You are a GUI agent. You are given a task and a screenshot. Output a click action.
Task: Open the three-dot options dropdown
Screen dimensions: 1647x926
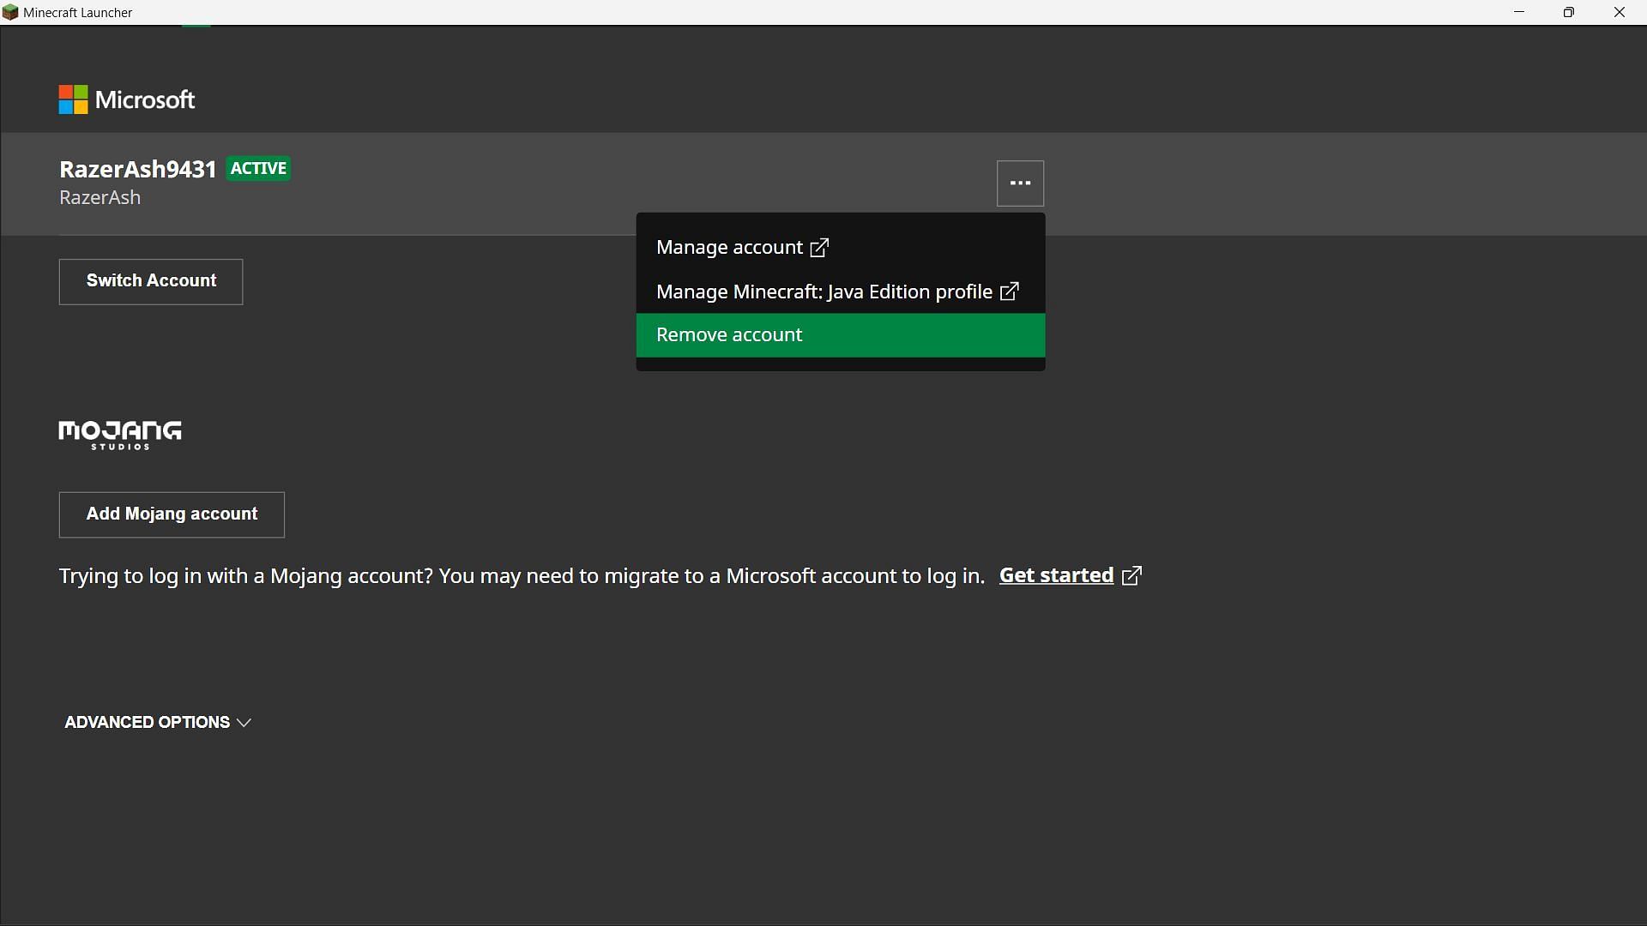coord(1019,182)
